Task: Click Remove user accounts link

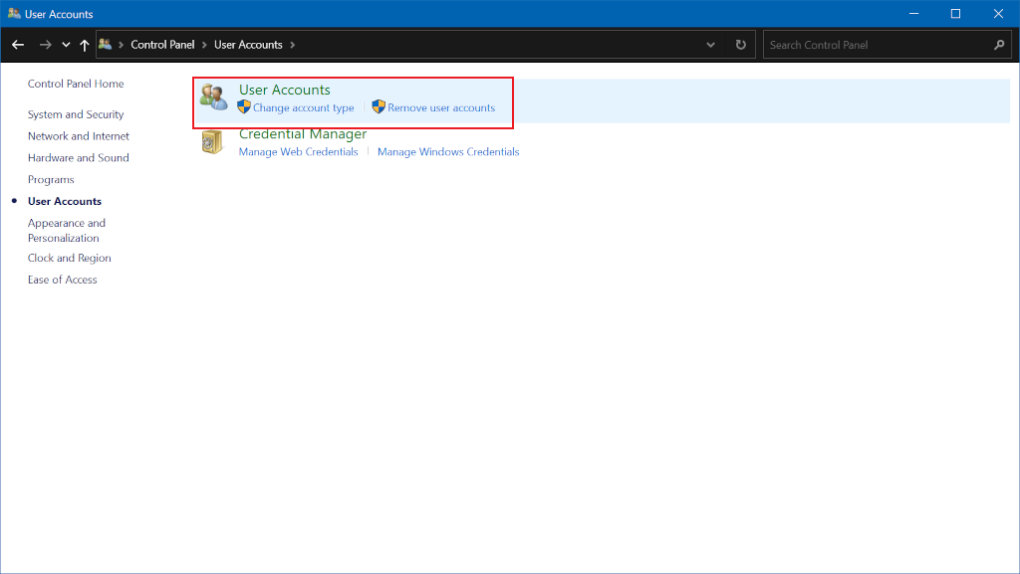Action: [441, 107]
